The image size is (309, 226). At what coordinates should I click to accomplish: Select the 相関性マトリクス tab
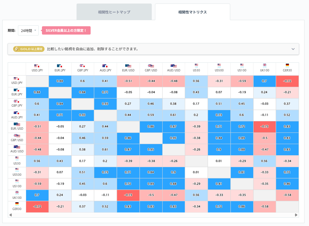pyautogui.click(x=192, y=12)
